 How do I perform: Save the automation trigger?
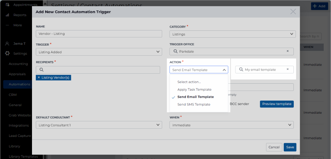(x=290, y=147)
